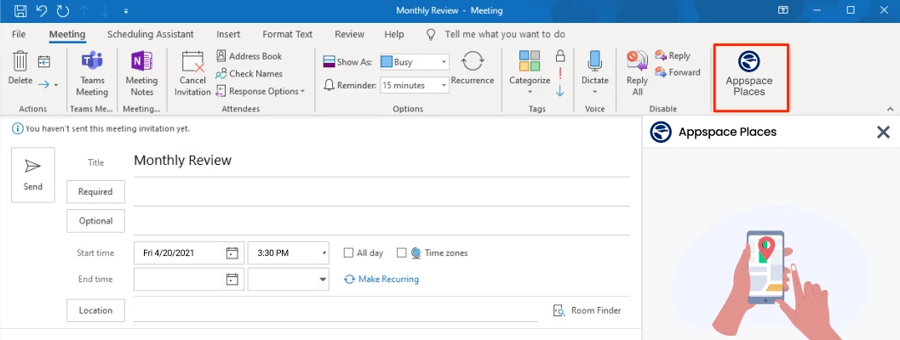This screenshot has width=900, height=340.
Task: Click Tell me what you want to do
Action: click(x=505, y=34)
